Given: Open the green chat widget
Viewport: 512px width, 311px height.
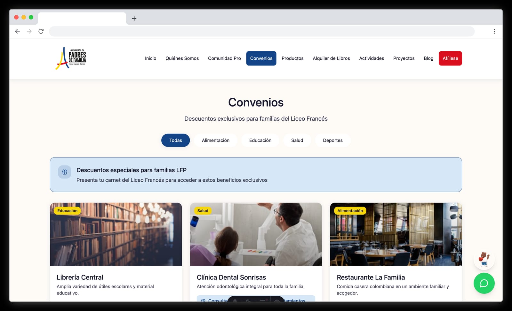Looking at the screenshot, I should click(484, 283).
